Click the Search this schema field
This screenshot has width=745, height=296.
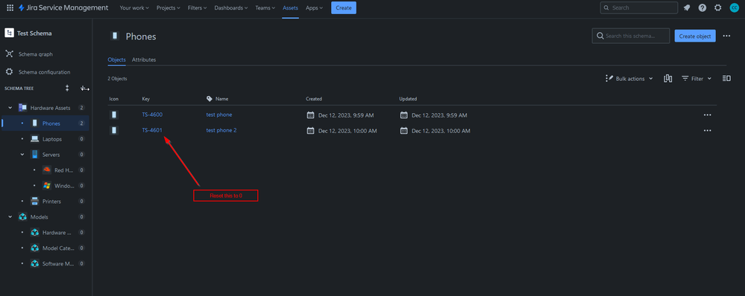pyautogui.click(x=630, y=36)
